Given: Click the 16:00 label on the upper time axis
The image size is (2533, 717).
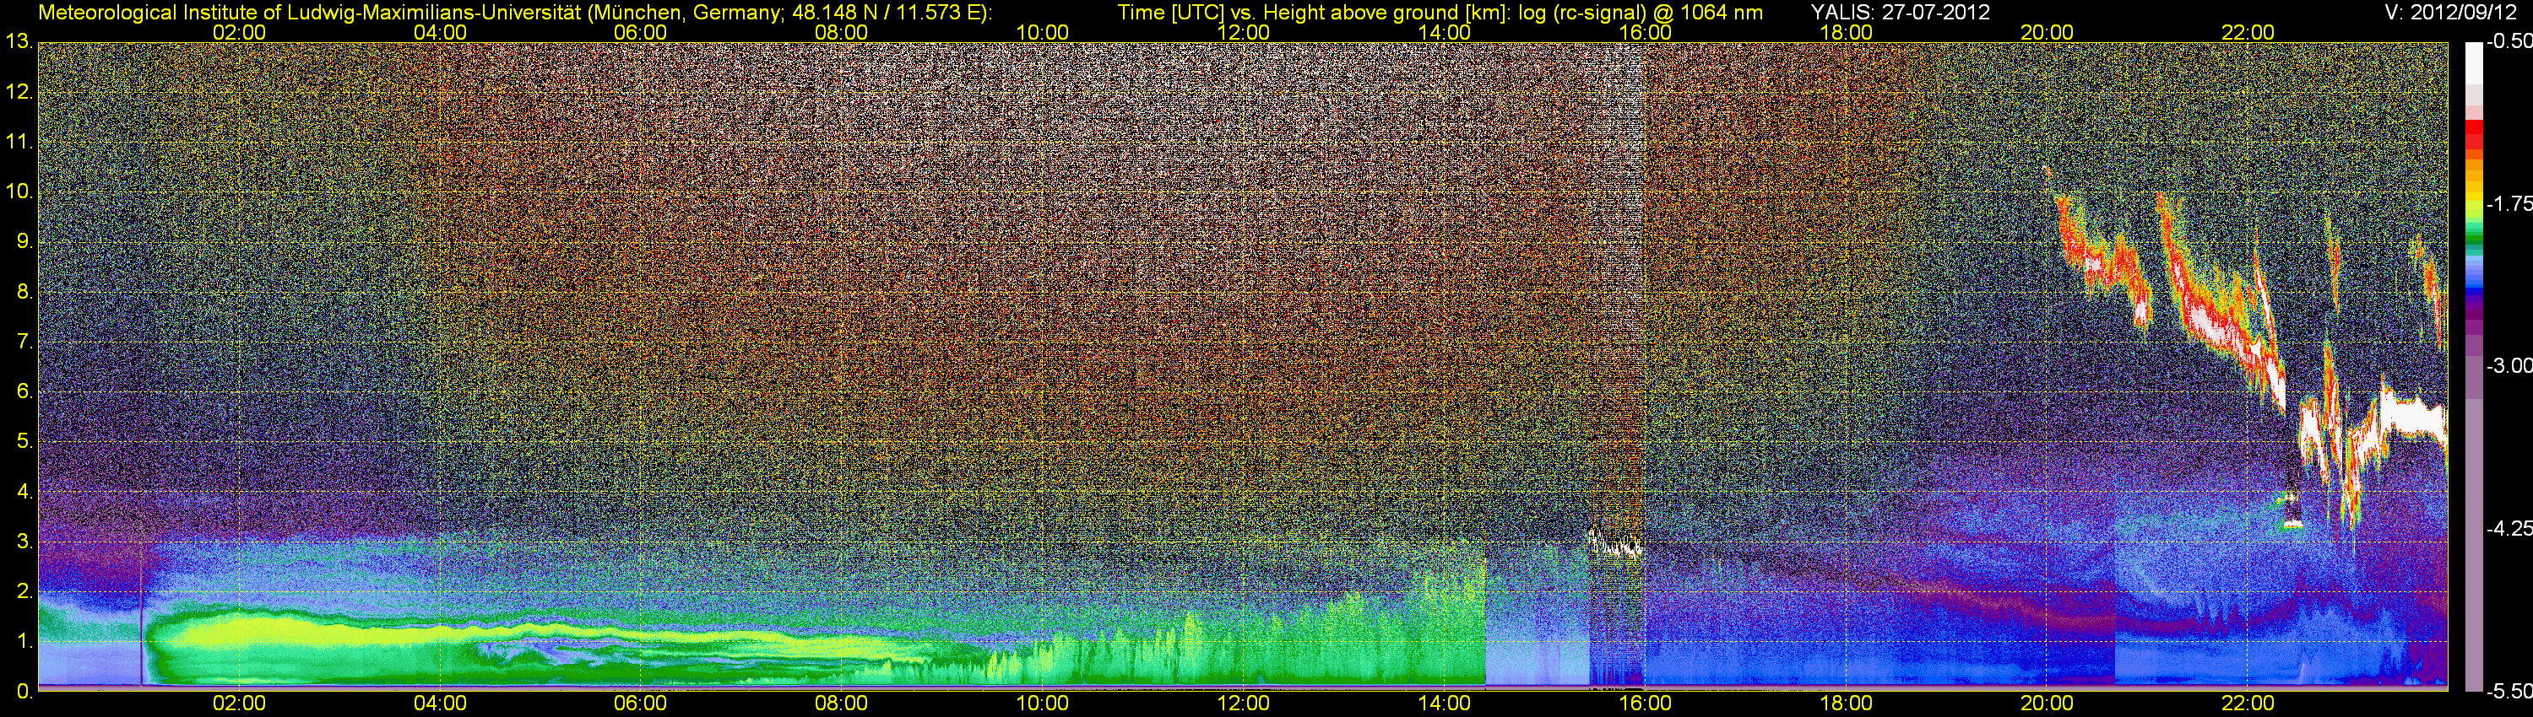Looking at the screenshot, I should click(1645, 32).
